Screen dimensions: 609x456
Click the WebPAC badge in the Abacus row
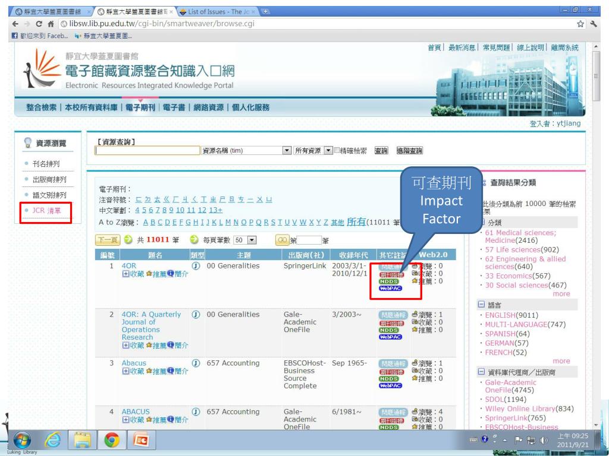[390, 385]
